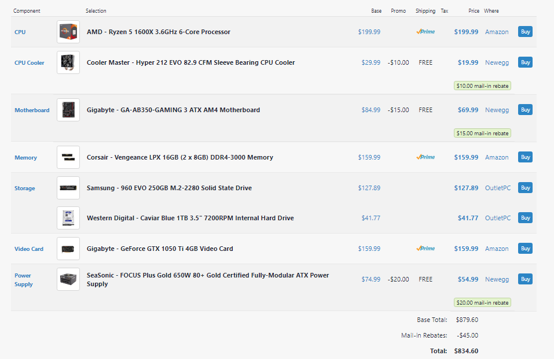554x359 pixels.
Task: Open the SeaSonic power supply thumbnail
Action: click(x=68, y=279)
